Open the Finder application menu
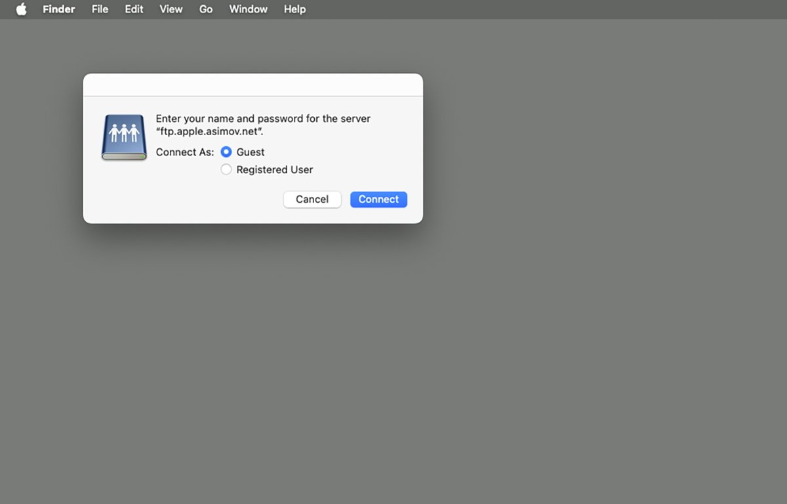 (x=59, y=9)
